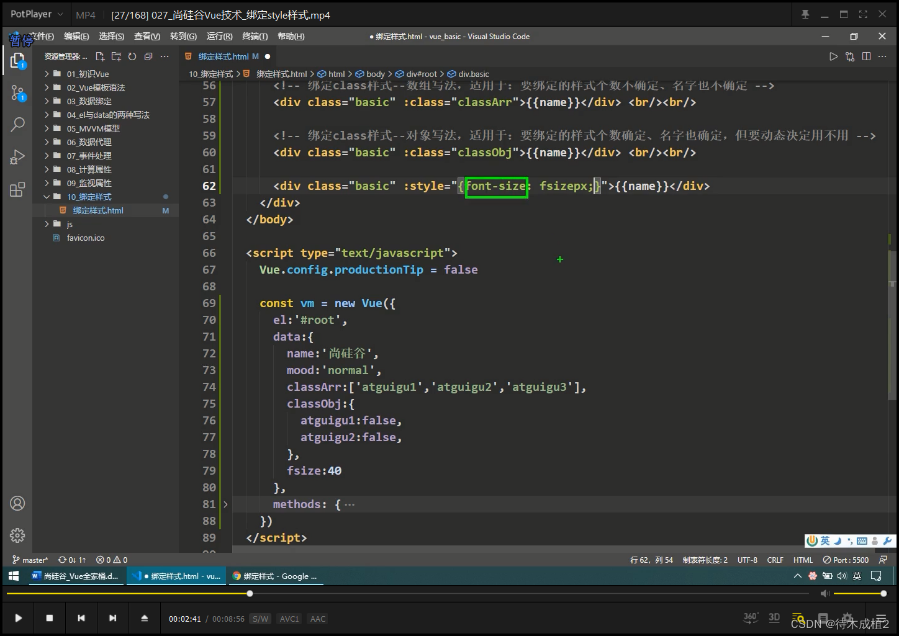
Task: Open Windows Start menu
Action: pos(14,576)
